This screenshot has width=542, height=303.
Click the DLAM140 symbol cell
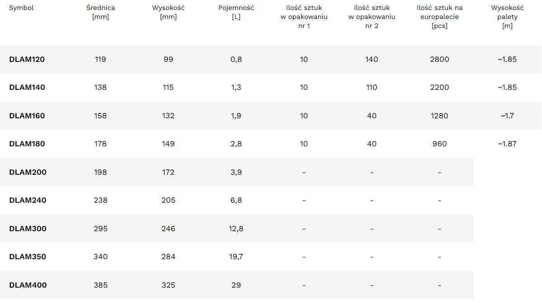tap(27, 87)
